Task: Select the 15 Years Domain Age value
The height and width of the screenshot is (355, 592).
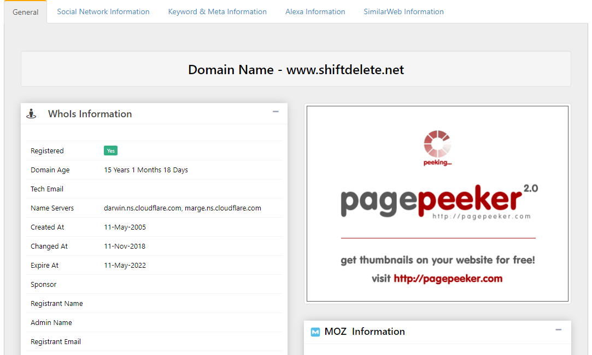Action: pos(145,170)
